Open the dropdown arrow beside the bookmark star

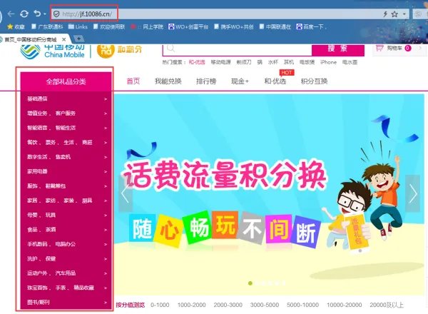(x=404, y=14)
